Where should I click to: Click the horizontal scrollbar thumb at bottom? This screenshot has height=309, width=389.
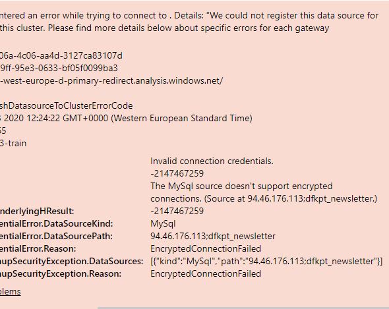243,308
